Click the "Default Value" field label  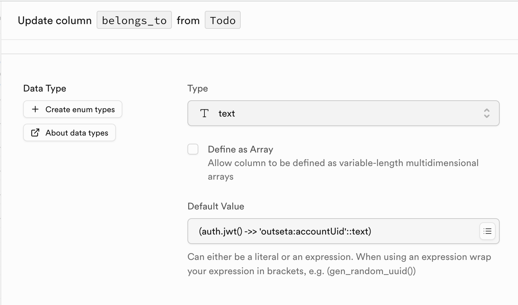(x=216, y=206)
